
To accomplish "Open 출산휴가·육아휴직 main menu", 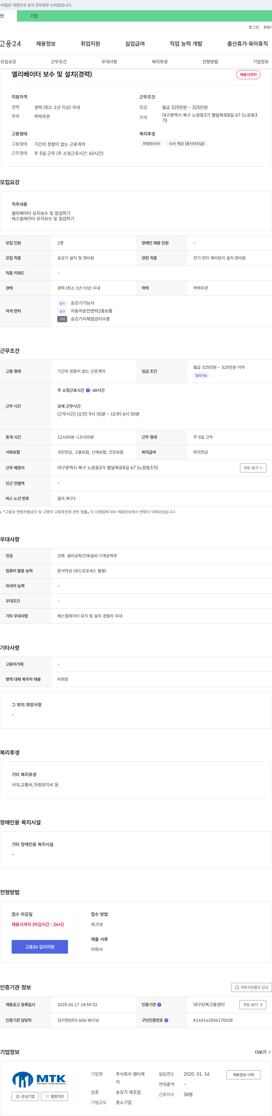I will tap(247, 44).
